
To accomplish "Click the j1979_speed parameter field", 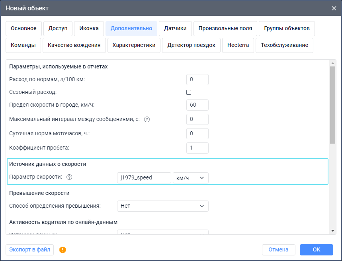I will coord(144,178).
